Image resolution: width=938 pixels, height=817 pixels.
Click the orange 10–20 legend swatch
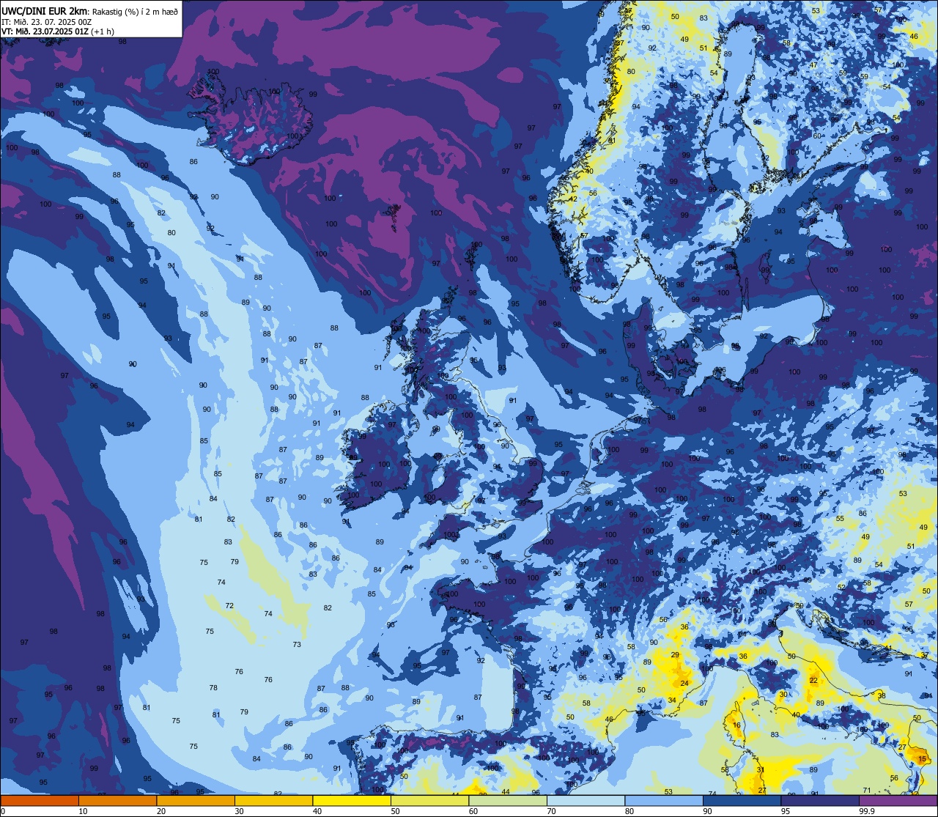(117, 800)
